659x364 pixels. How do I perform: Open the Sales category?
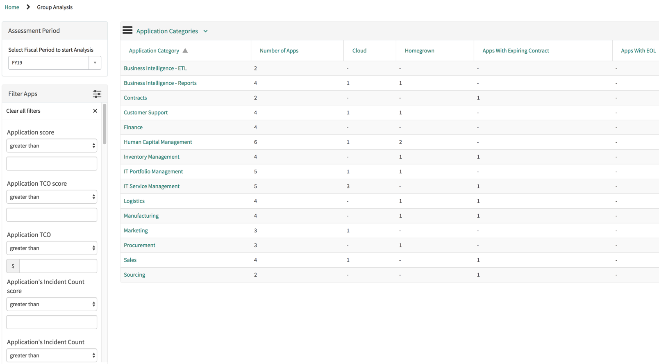coord(130,260)
